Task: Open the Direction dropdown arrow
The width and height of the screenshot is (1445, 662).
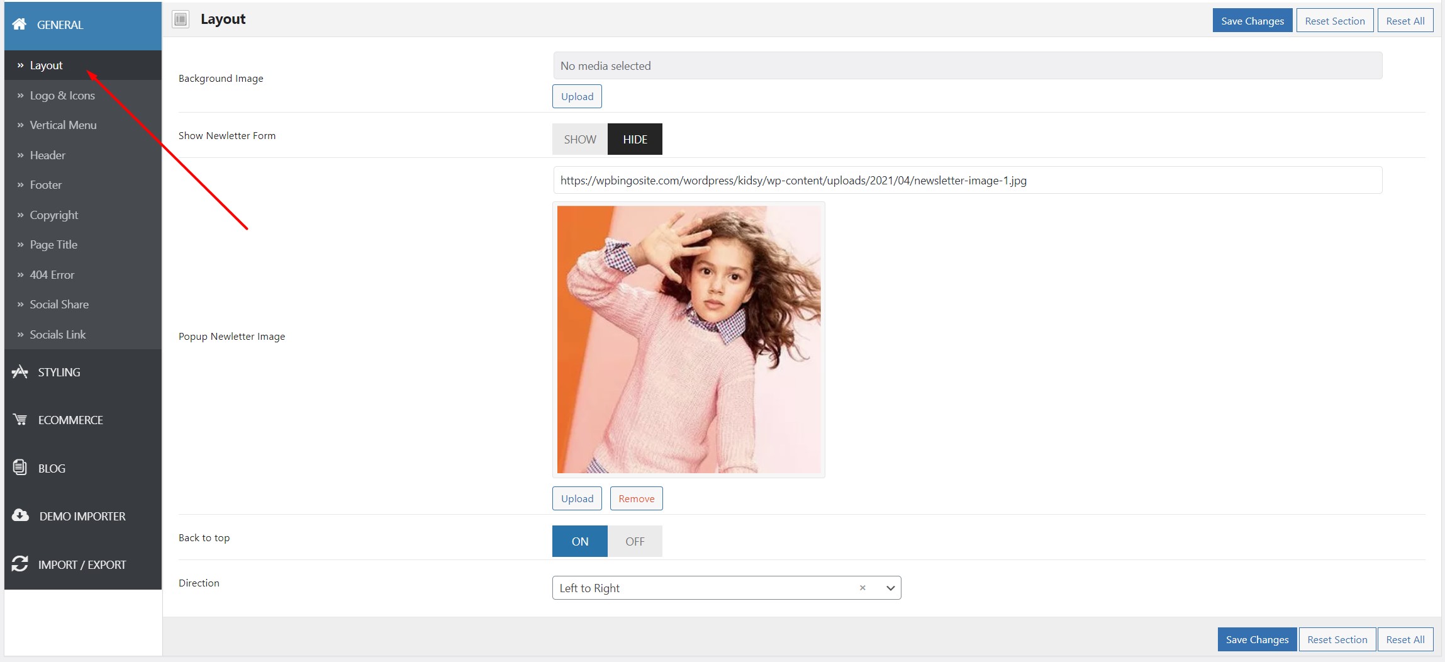Action: click(x=890, y=588)
